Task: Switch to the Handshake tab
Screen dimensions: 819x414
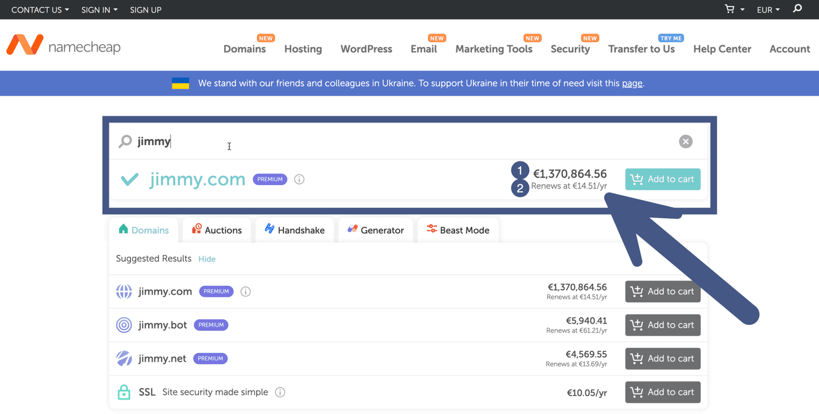Action: pyautogui.click(x=294, y=230)
